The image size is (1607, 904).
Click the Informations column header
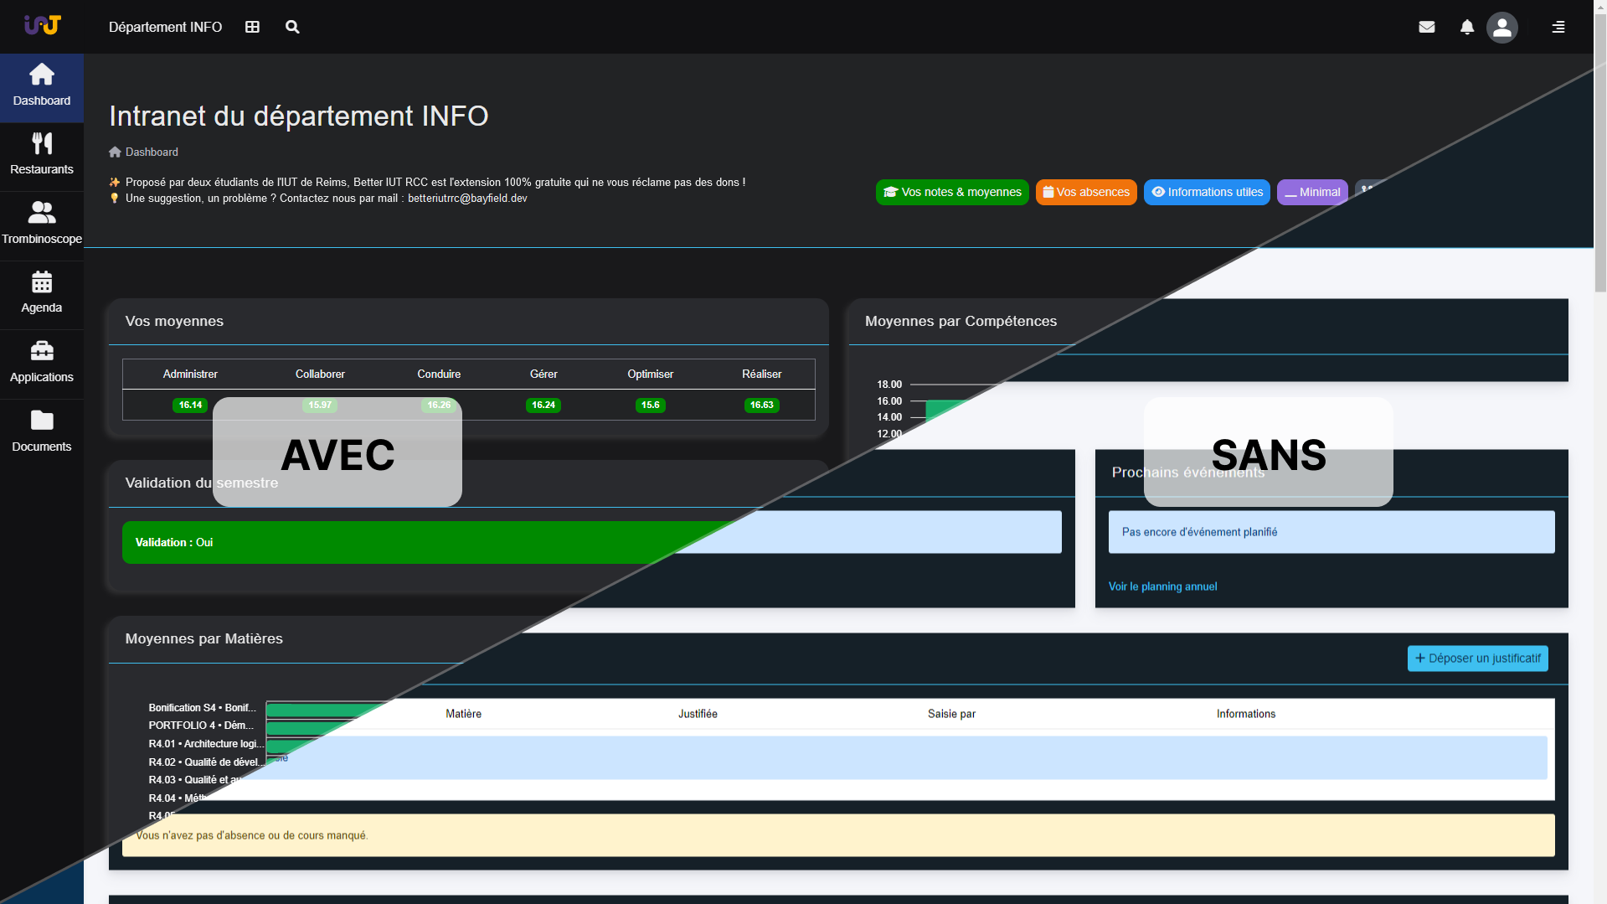click(1246, 714)
